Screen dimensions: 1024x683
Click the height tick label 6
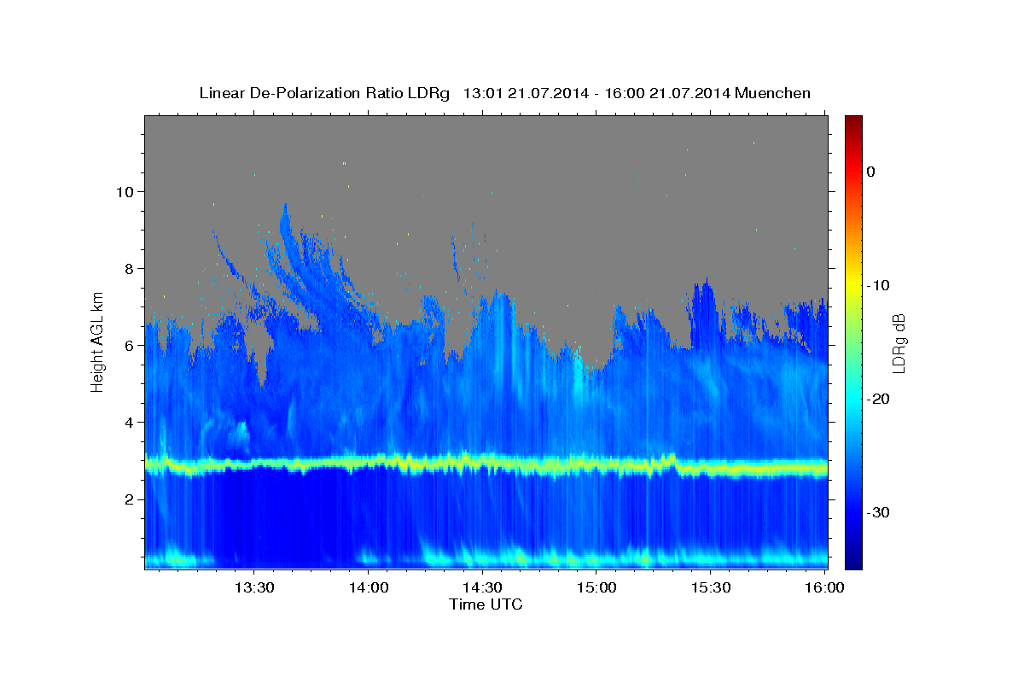pyautogui.click(x=131, y=346)
